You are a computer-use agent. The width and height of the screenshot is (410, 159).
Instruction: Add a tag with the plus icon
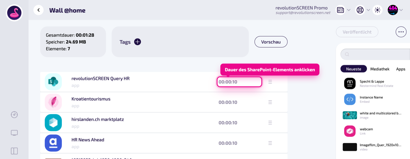tap(138, 42)
